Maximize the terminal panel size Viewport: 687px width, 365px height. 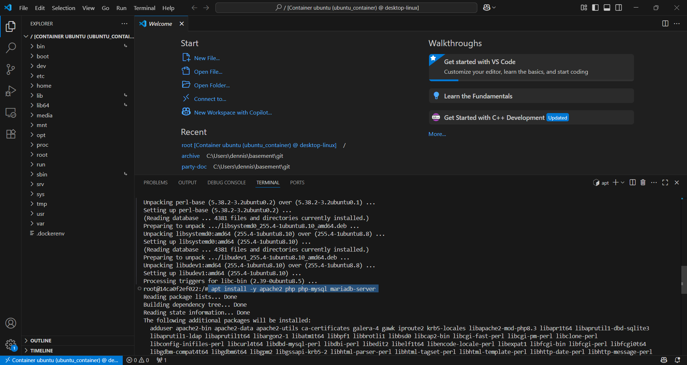pos(665,182)
